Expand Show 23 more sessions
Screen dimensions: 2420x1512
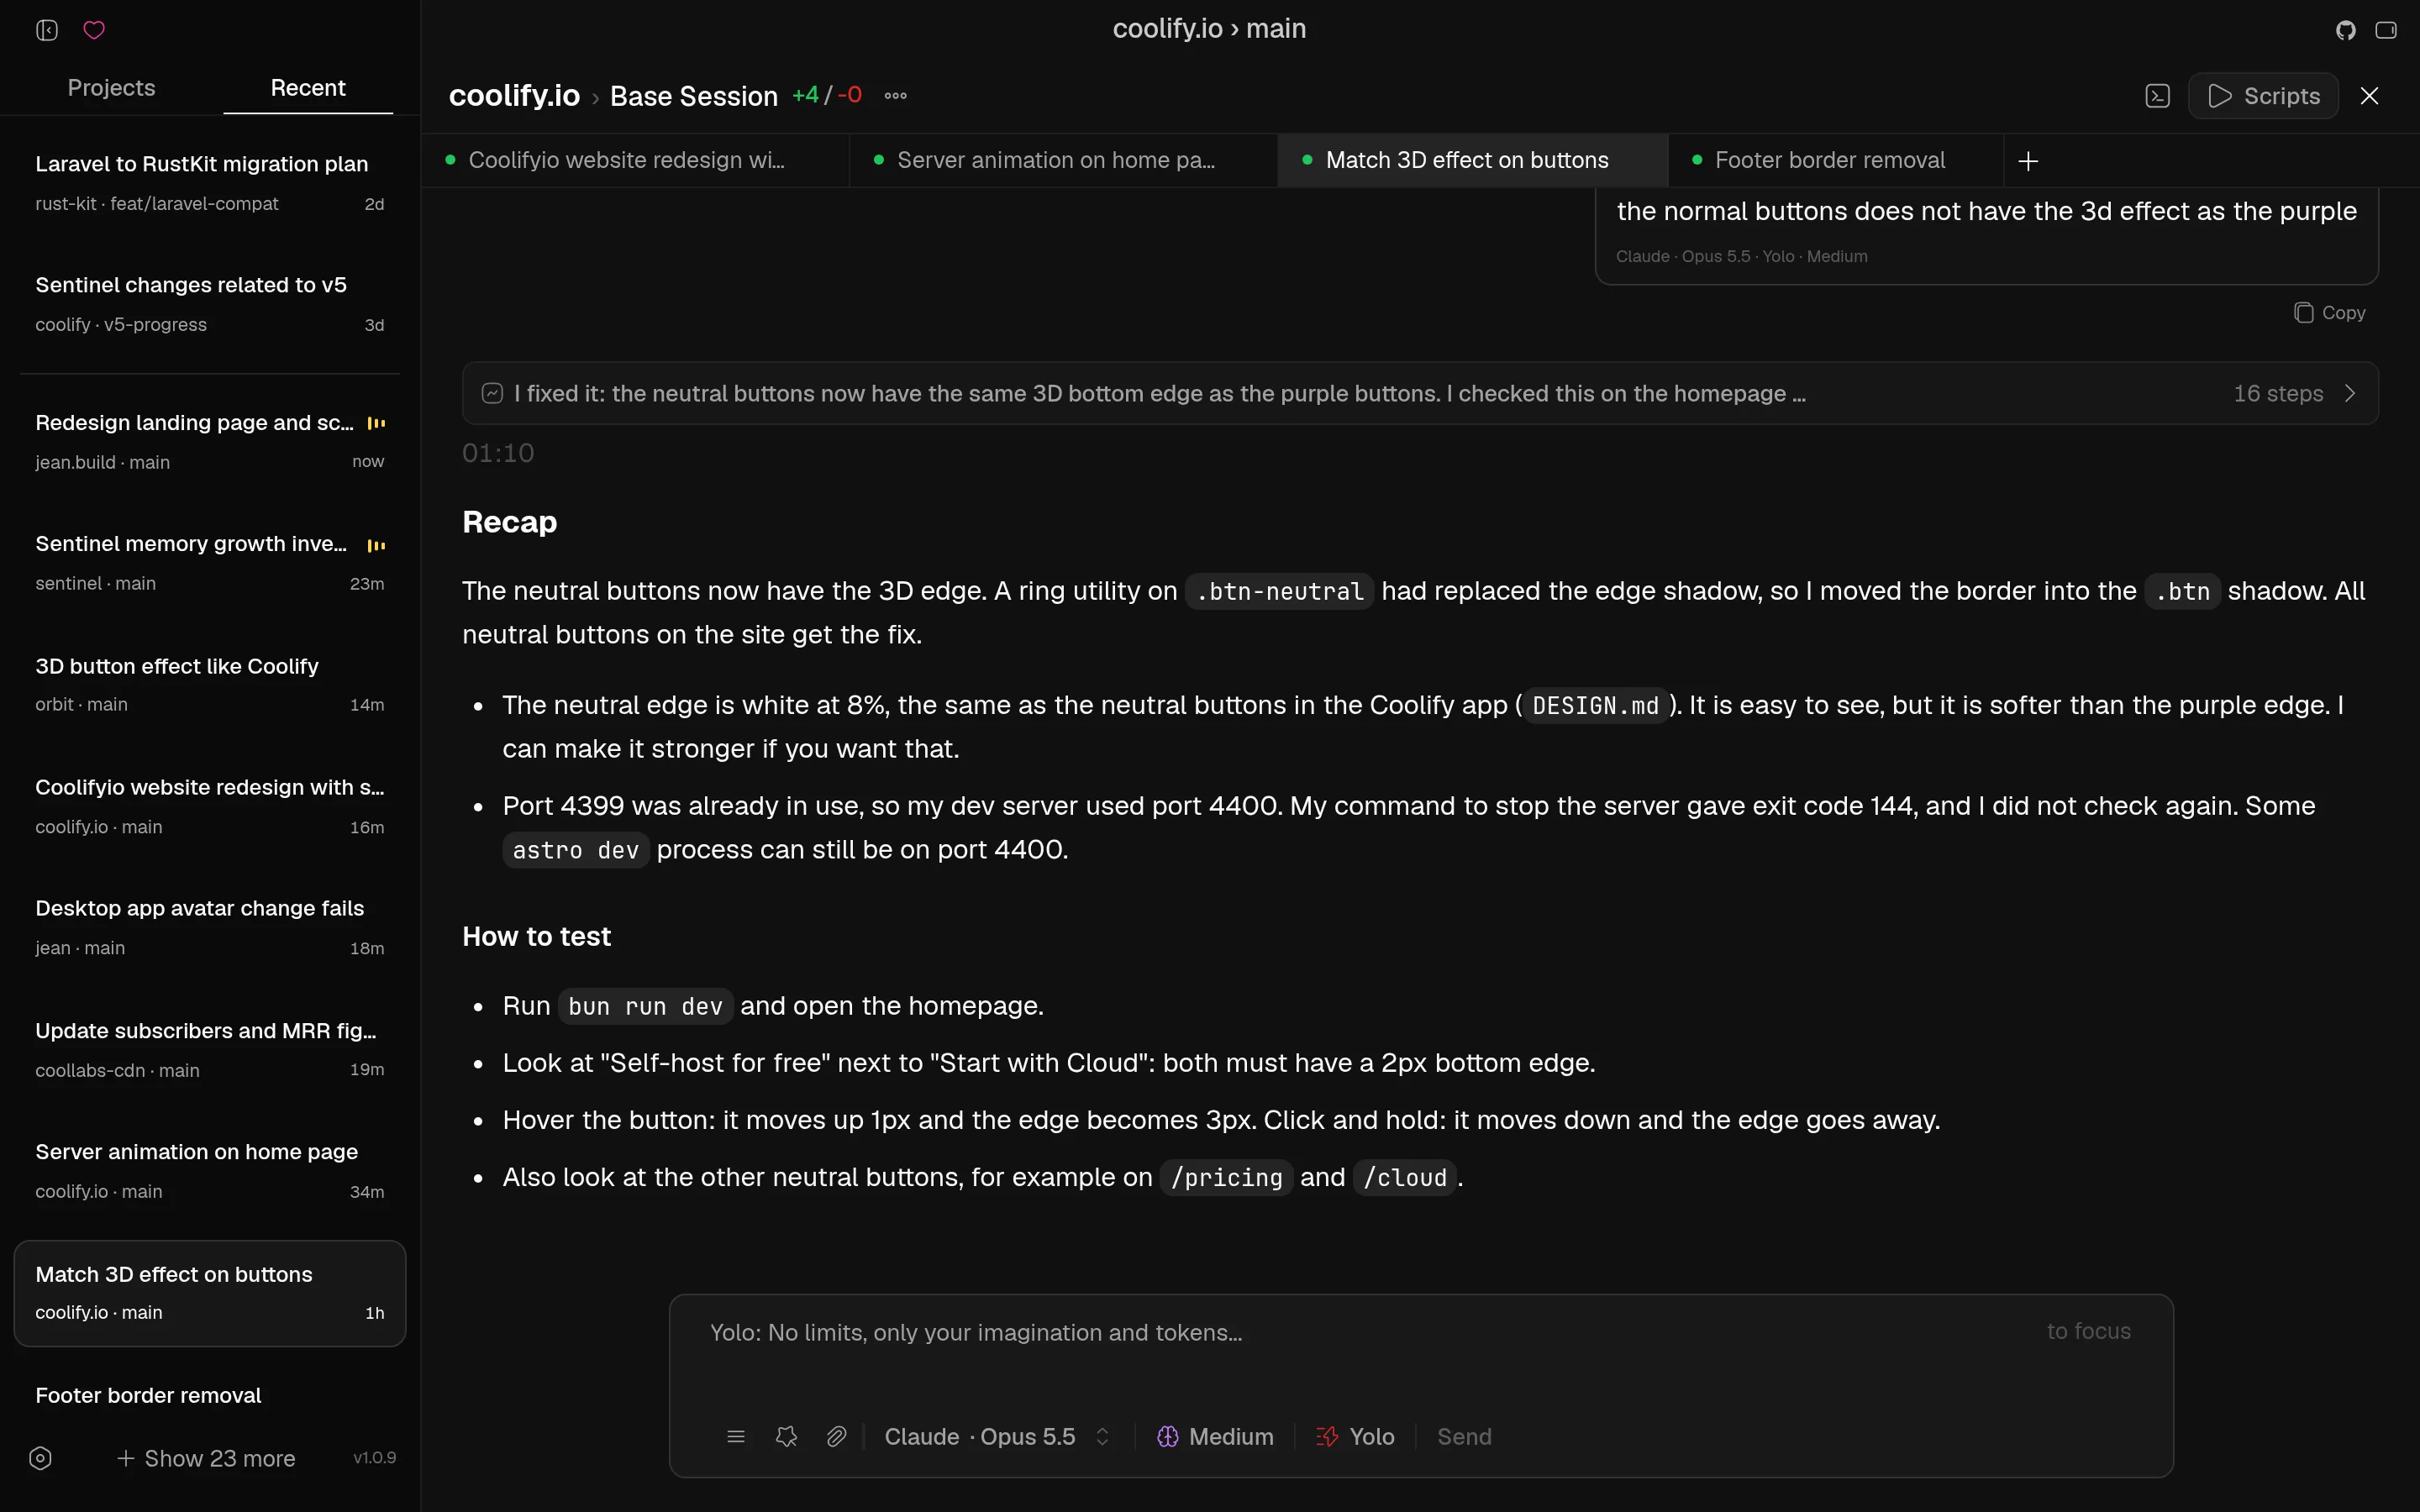click(x=206, y=1458)
